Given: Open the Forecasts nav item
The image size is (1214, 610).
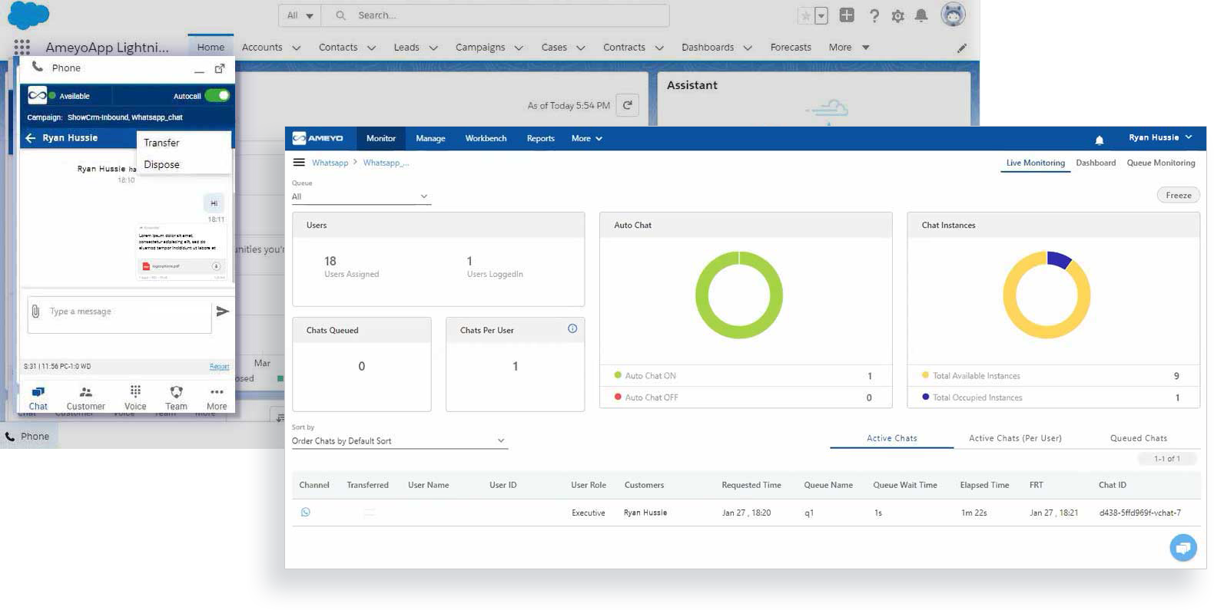Looking at the screenshot, I should coord(791,48).
